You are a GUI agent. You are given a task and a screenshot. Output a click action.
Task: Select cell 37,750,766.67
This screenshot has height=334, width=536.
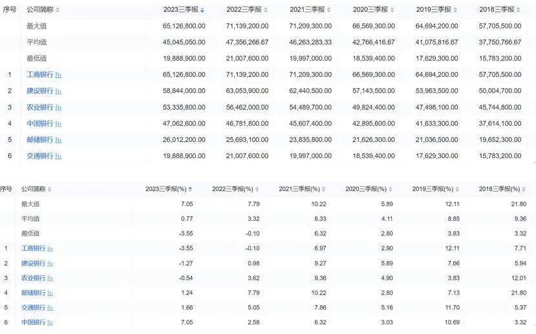500,43
